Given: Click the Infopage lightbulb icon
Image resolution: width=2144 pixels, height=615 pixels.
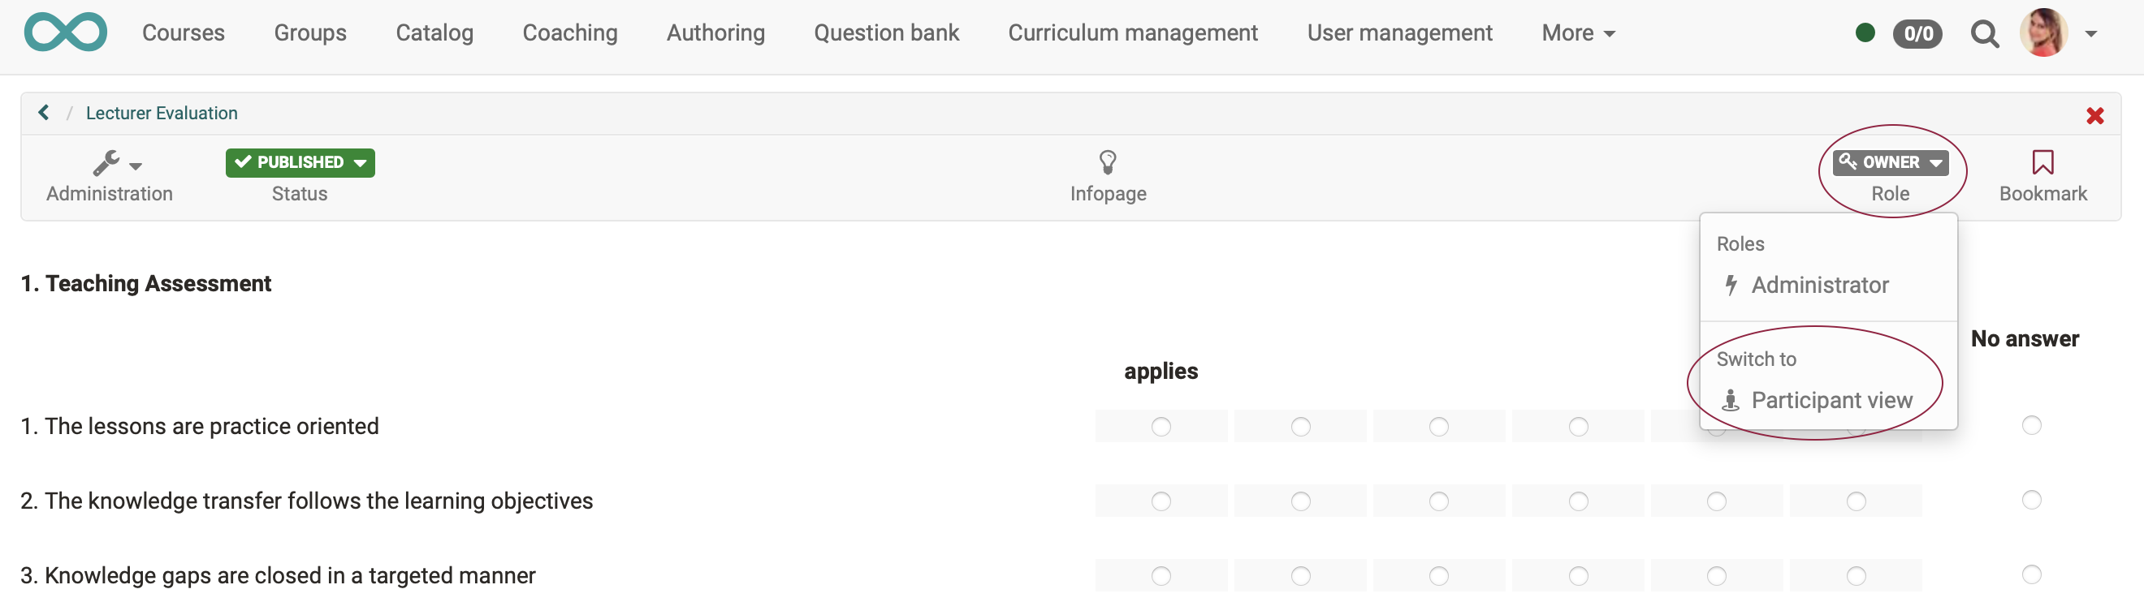Looking at the screenshot, I should click(x=1107, y=162).
